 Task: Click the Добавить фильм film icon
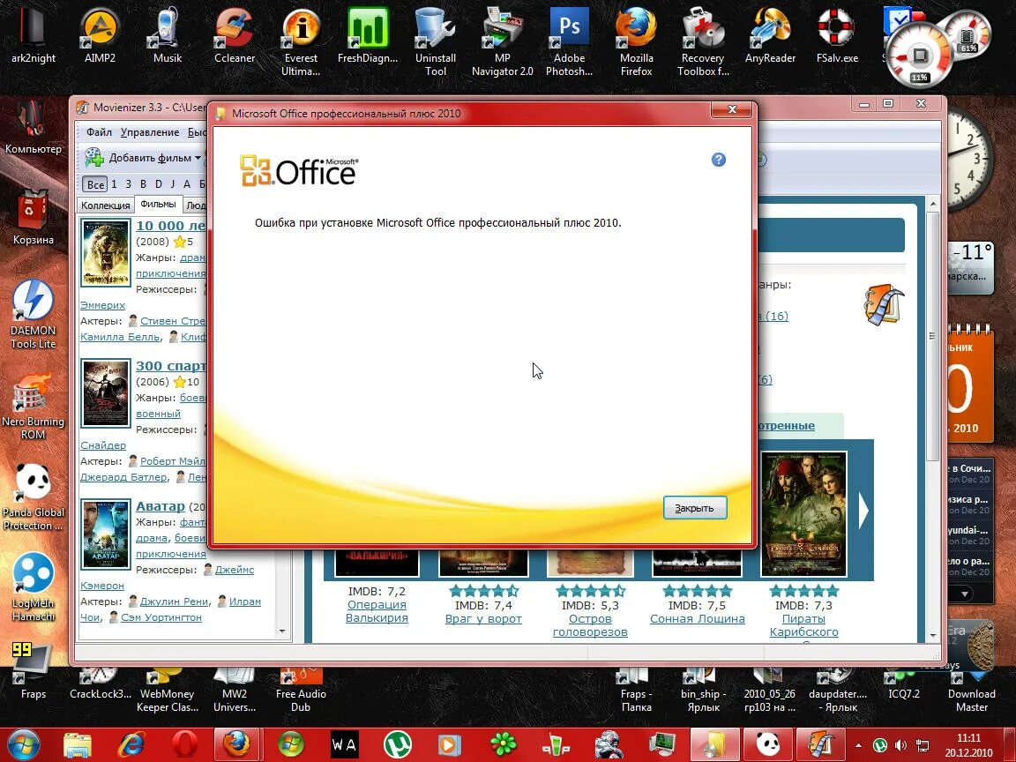coord(94,158)
